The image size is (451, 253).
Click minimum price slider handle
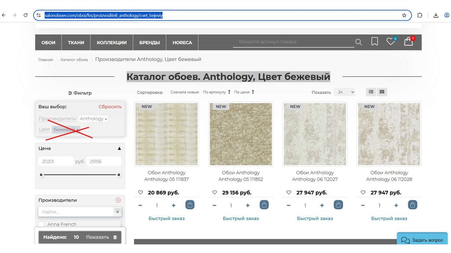tap(41, 175)
